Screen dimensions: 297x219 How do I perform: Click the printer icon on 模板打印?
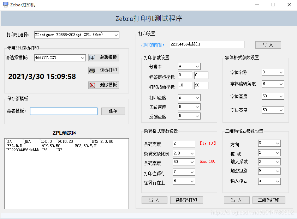(92, 70)
